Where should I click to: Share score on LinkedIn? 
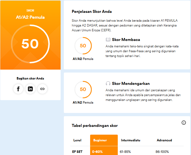pos(30,89)
